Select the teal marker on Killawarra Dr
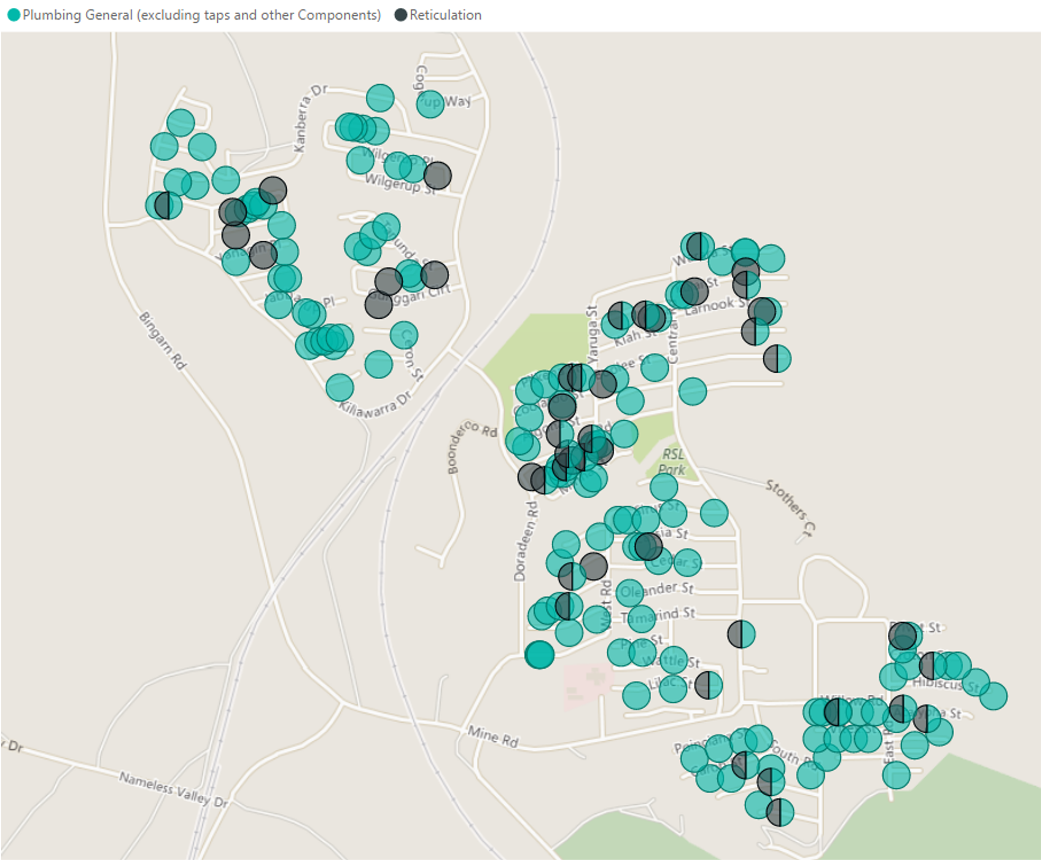The height and width of the screenshot is (864, 1042). tap(340, 387)
